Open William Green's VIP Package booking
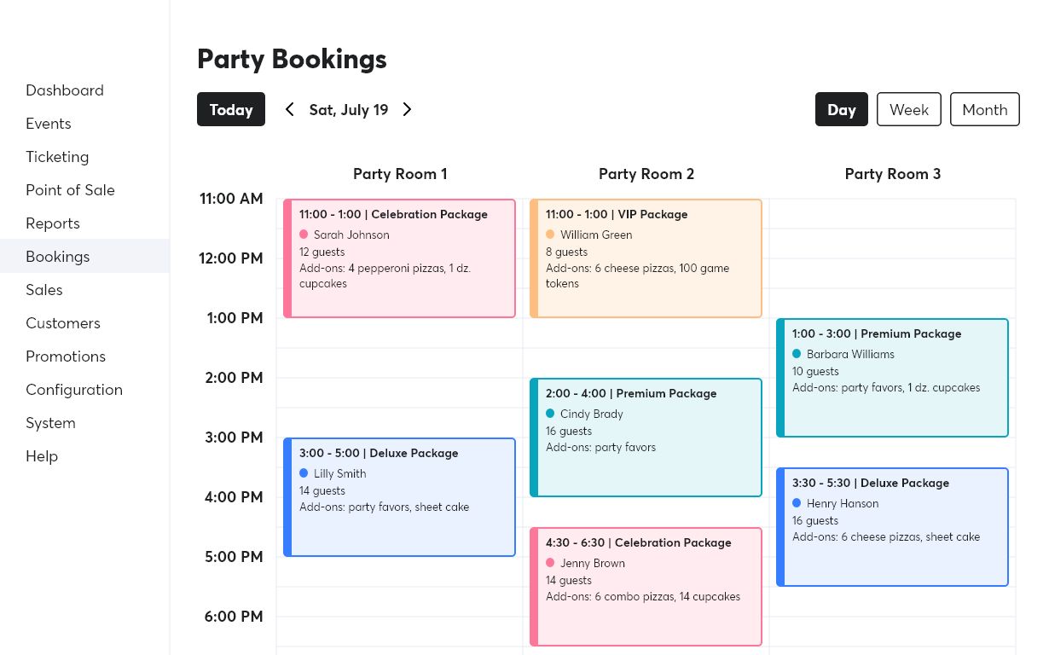Screen dimensions: 1049x655 (646, 258)
